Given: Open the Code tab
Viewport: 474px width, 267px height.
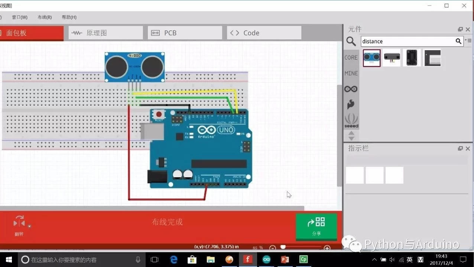Looking at the screenshot, I should (x=264, y=33).
